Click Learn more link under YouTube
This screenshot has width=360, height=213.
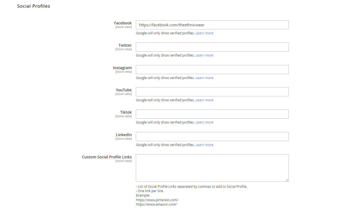click(x=204, y=100)
